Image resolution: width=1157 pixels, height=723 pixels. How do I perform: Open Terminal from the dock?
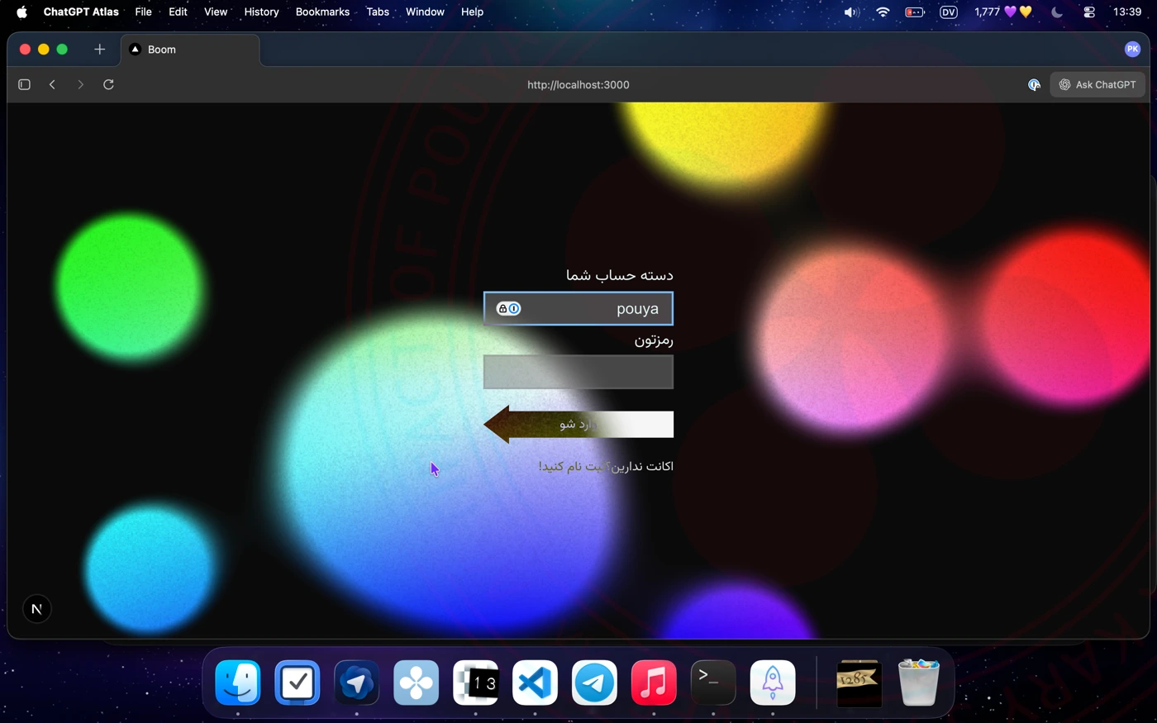(x=712, y=683)
